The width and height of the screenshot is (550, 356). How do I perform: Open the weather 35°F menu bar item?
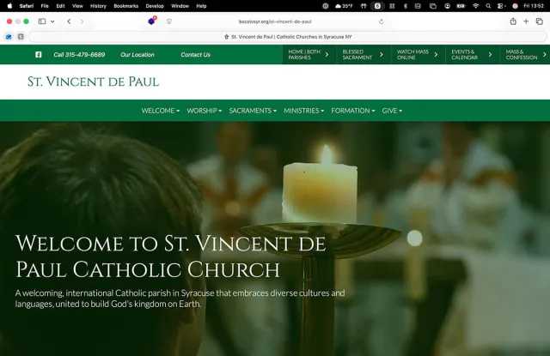click(x=344, y=6)
